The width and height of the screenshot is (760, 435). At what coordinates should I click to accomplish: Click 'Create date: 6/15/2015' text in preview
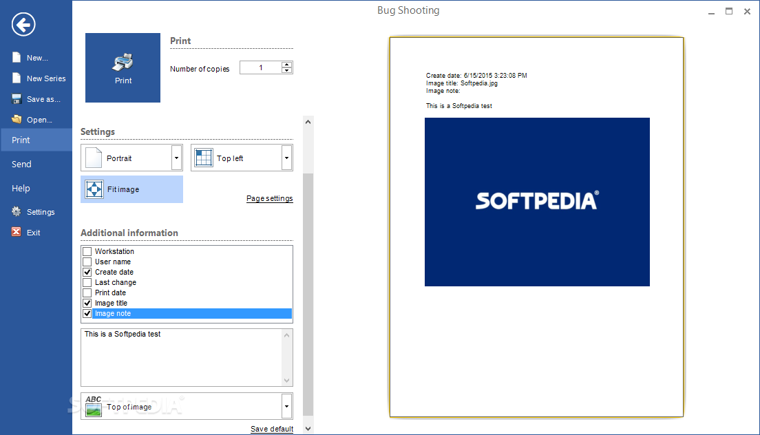point(476,75)
